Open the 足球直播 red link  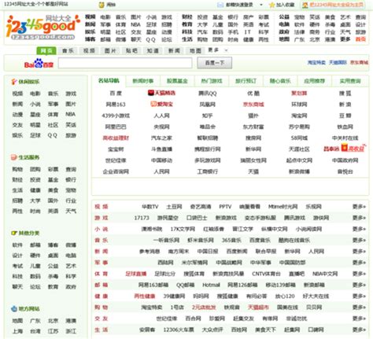click(136, 274)
